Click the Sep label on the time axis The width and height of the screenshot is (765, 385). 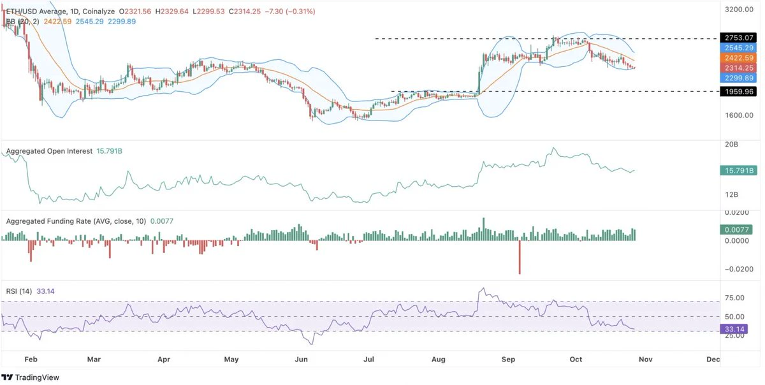click(509, 360)
